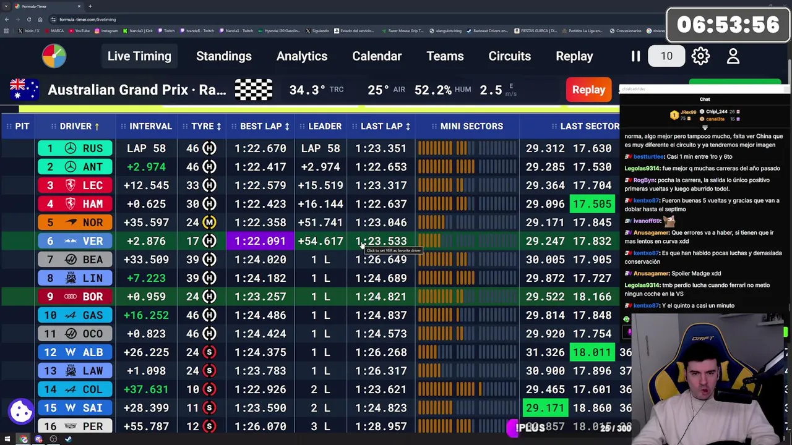The width and height of the screenshot is (792, 445).
Task: Open Chrome from the Windows taskbar
Action: 24,439
